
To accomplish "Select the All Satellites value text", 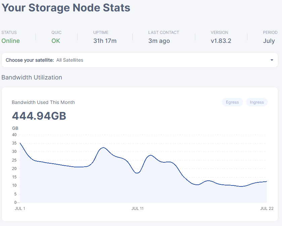I will click(x=70, y=60).
